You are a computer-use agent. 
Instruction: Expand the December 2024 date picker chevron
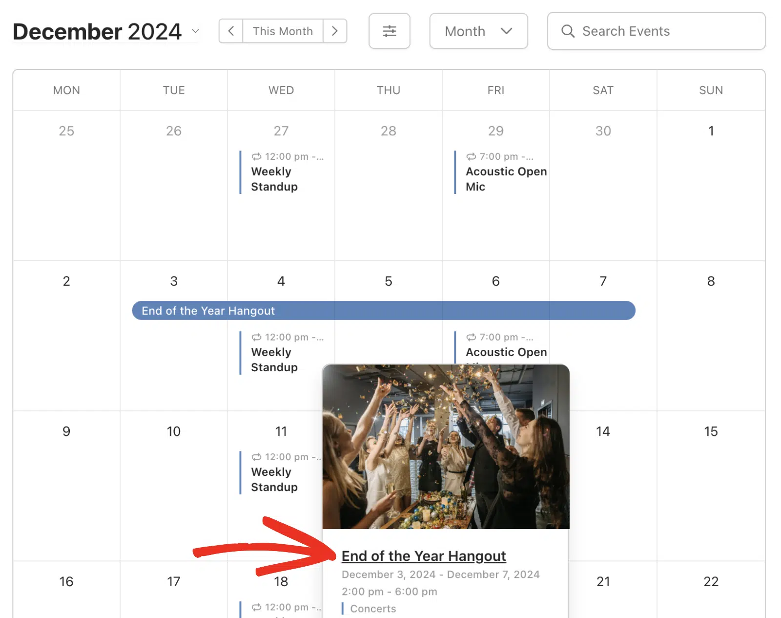pos(195,31)
